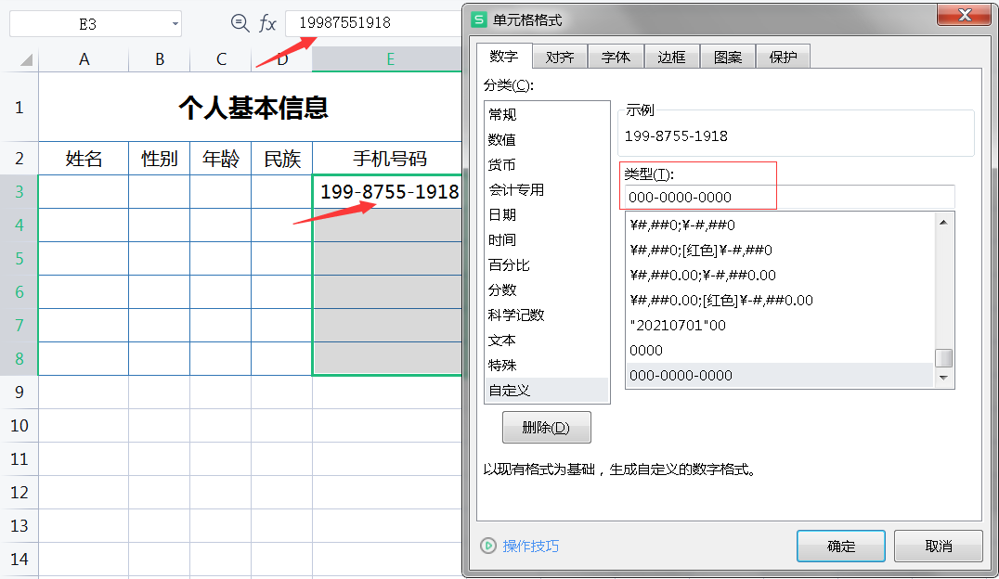Switch to the 边框 tab

pyautogui.click(x=671, y=58)
